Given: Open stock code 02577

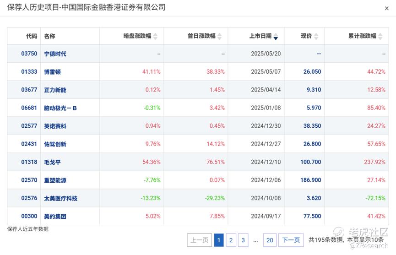Looking at the screenshot, I should 29,126.
